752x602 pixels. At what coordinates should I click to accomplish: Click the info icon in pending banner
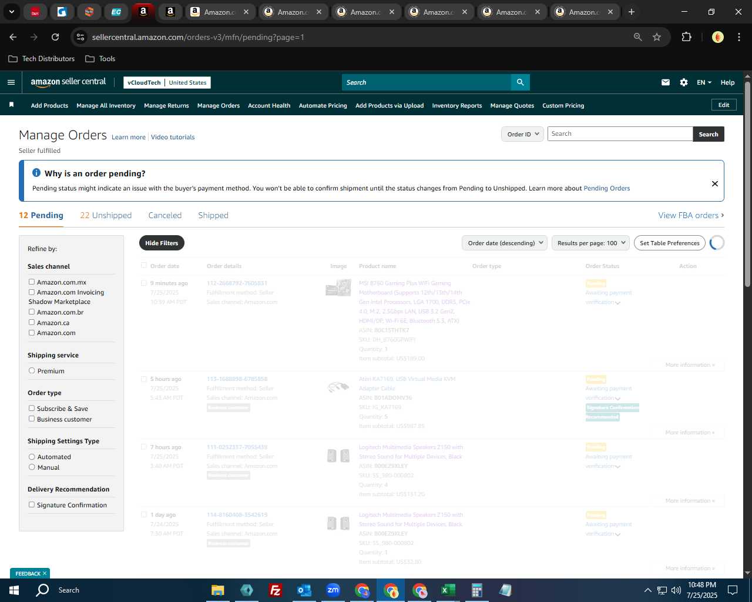pos(36,173)
